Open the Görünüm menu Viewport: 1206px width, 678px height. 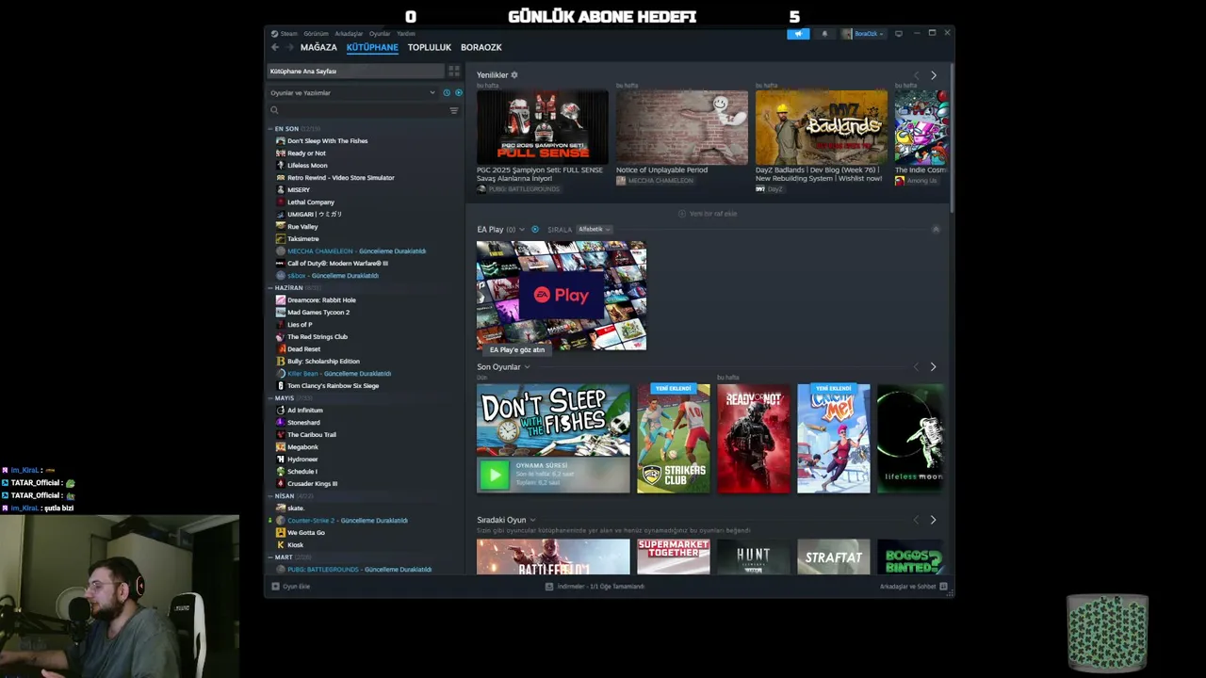(x=316, y=34)
